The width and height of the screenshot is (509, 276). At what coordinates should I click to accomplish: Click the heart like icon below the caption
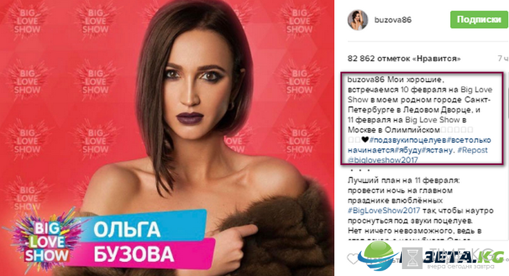tap(353, 259)
